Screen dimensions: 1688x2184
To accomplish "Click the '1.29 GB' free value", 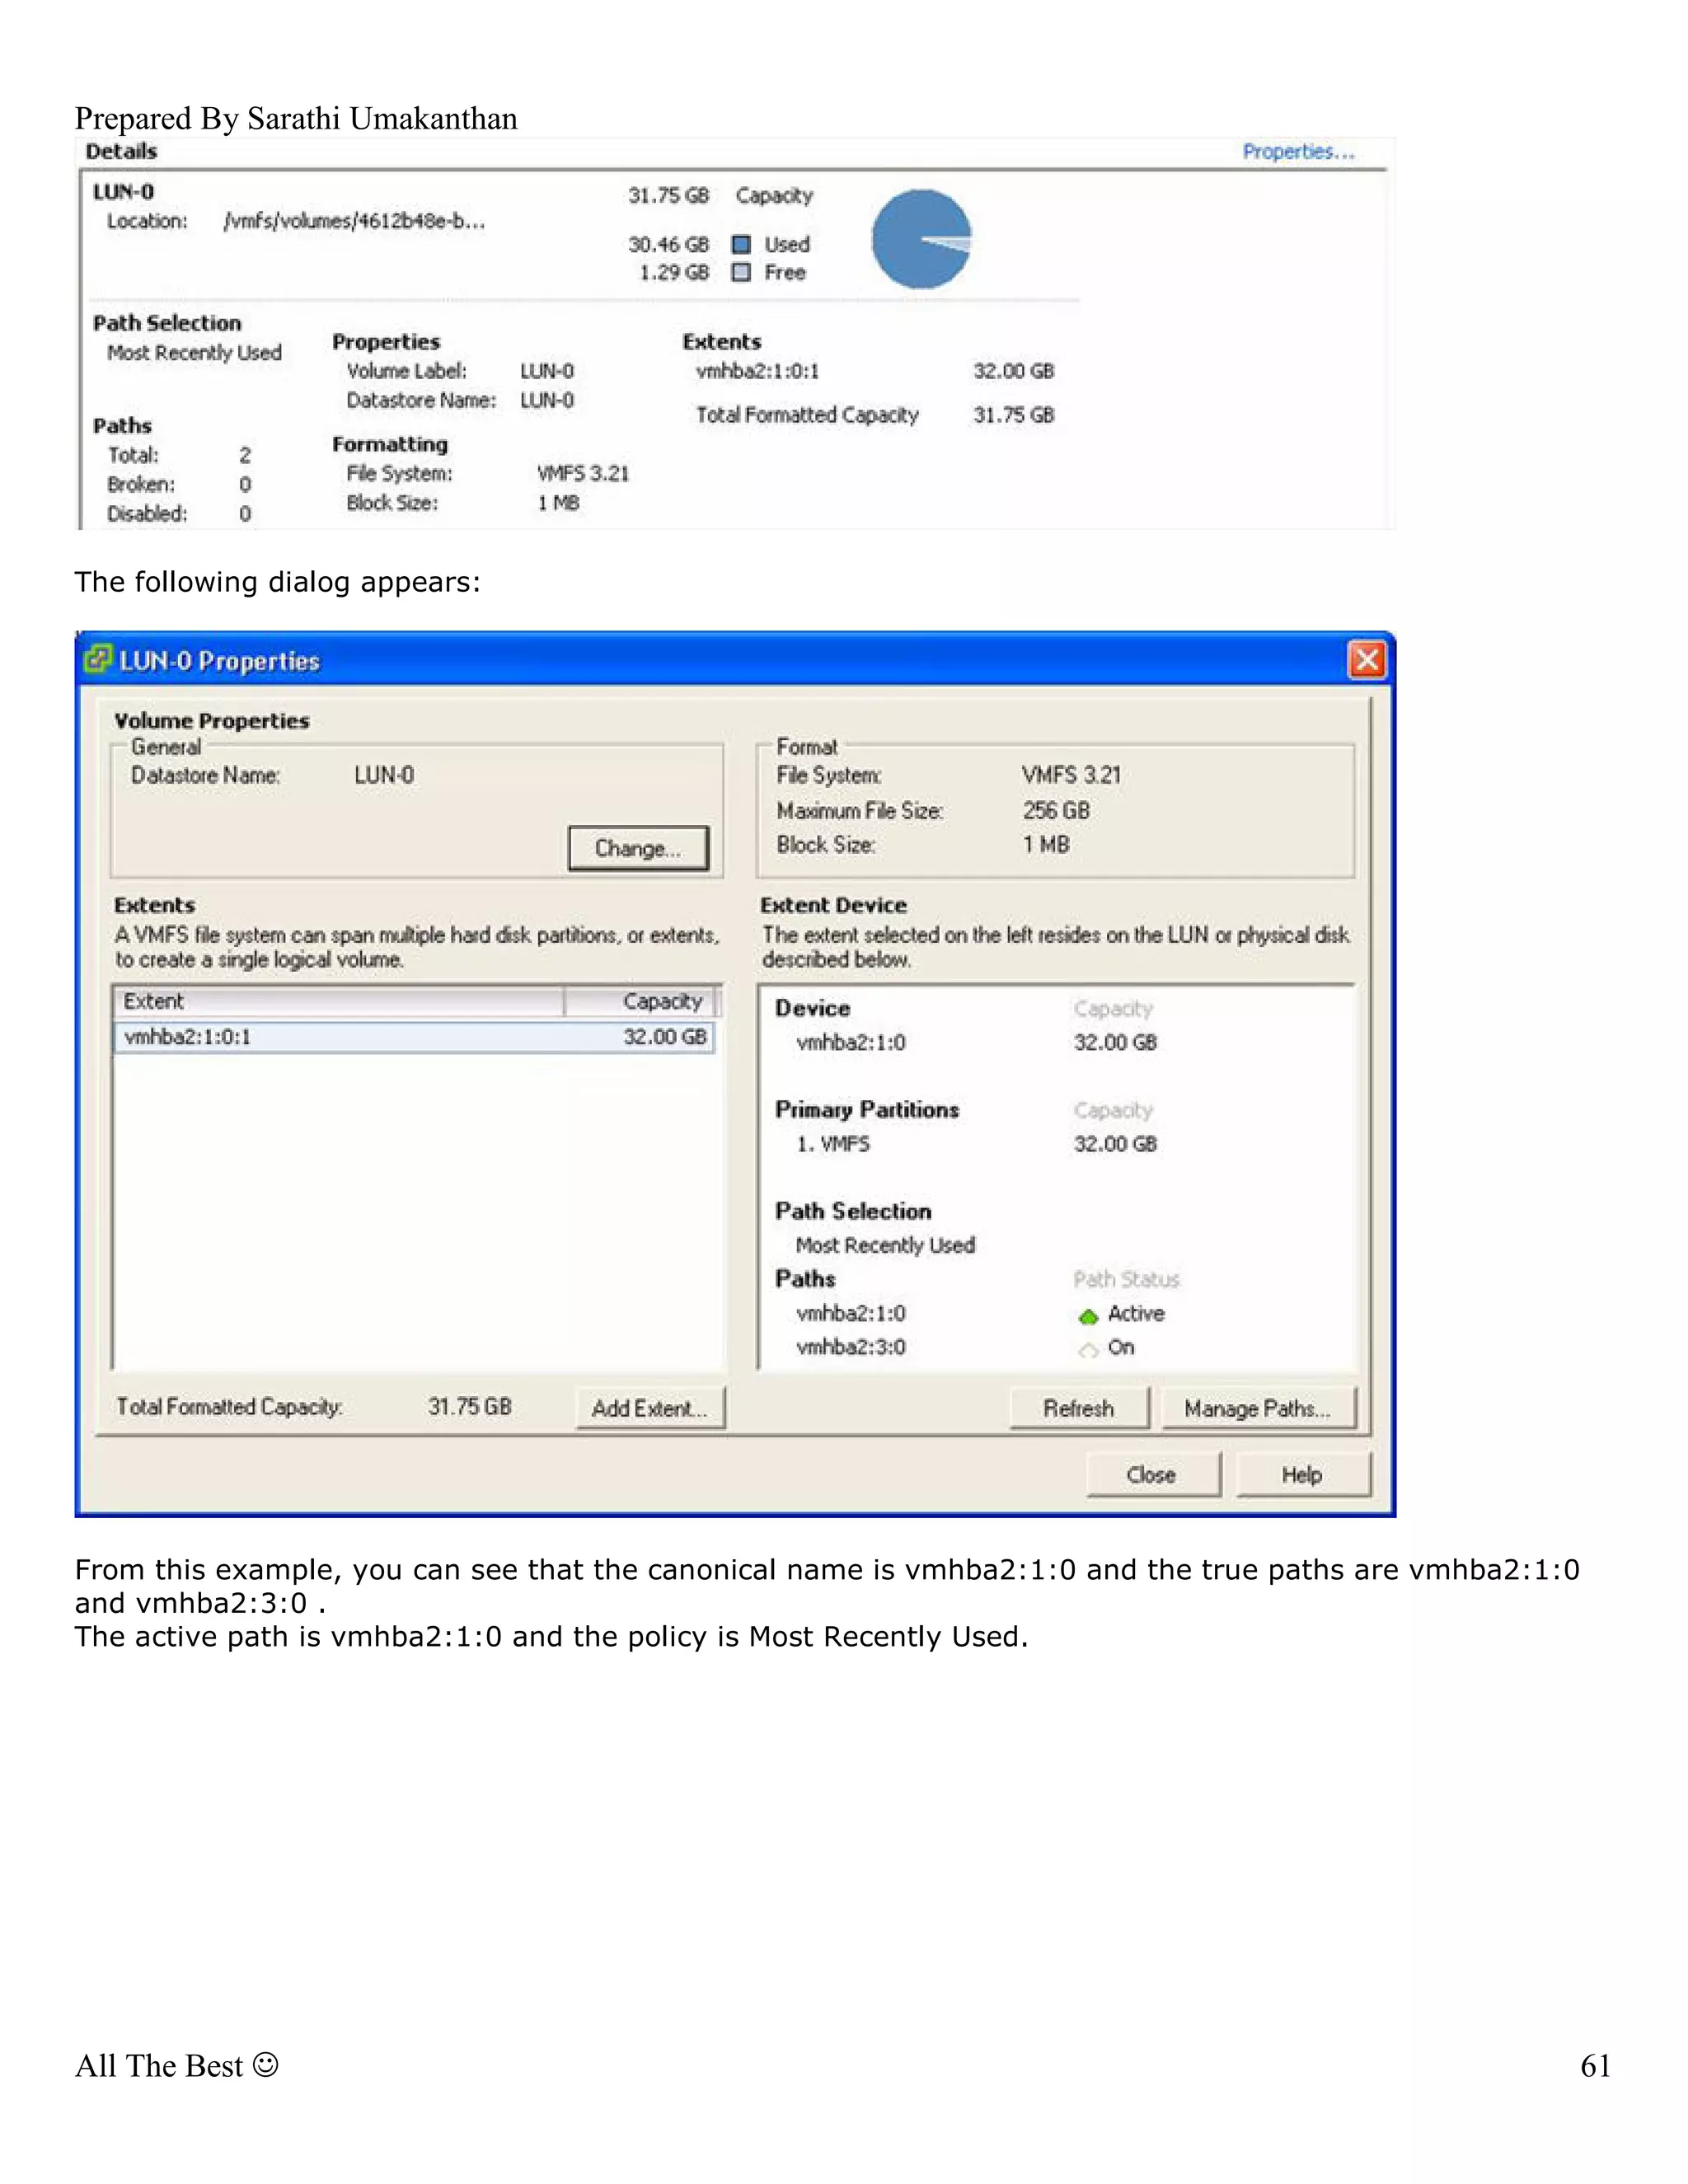I will 674,272.
